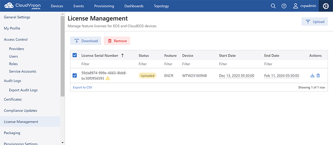Click the warning triangle beside license serial
Screen dimensions: 333x145
(108, 79)
